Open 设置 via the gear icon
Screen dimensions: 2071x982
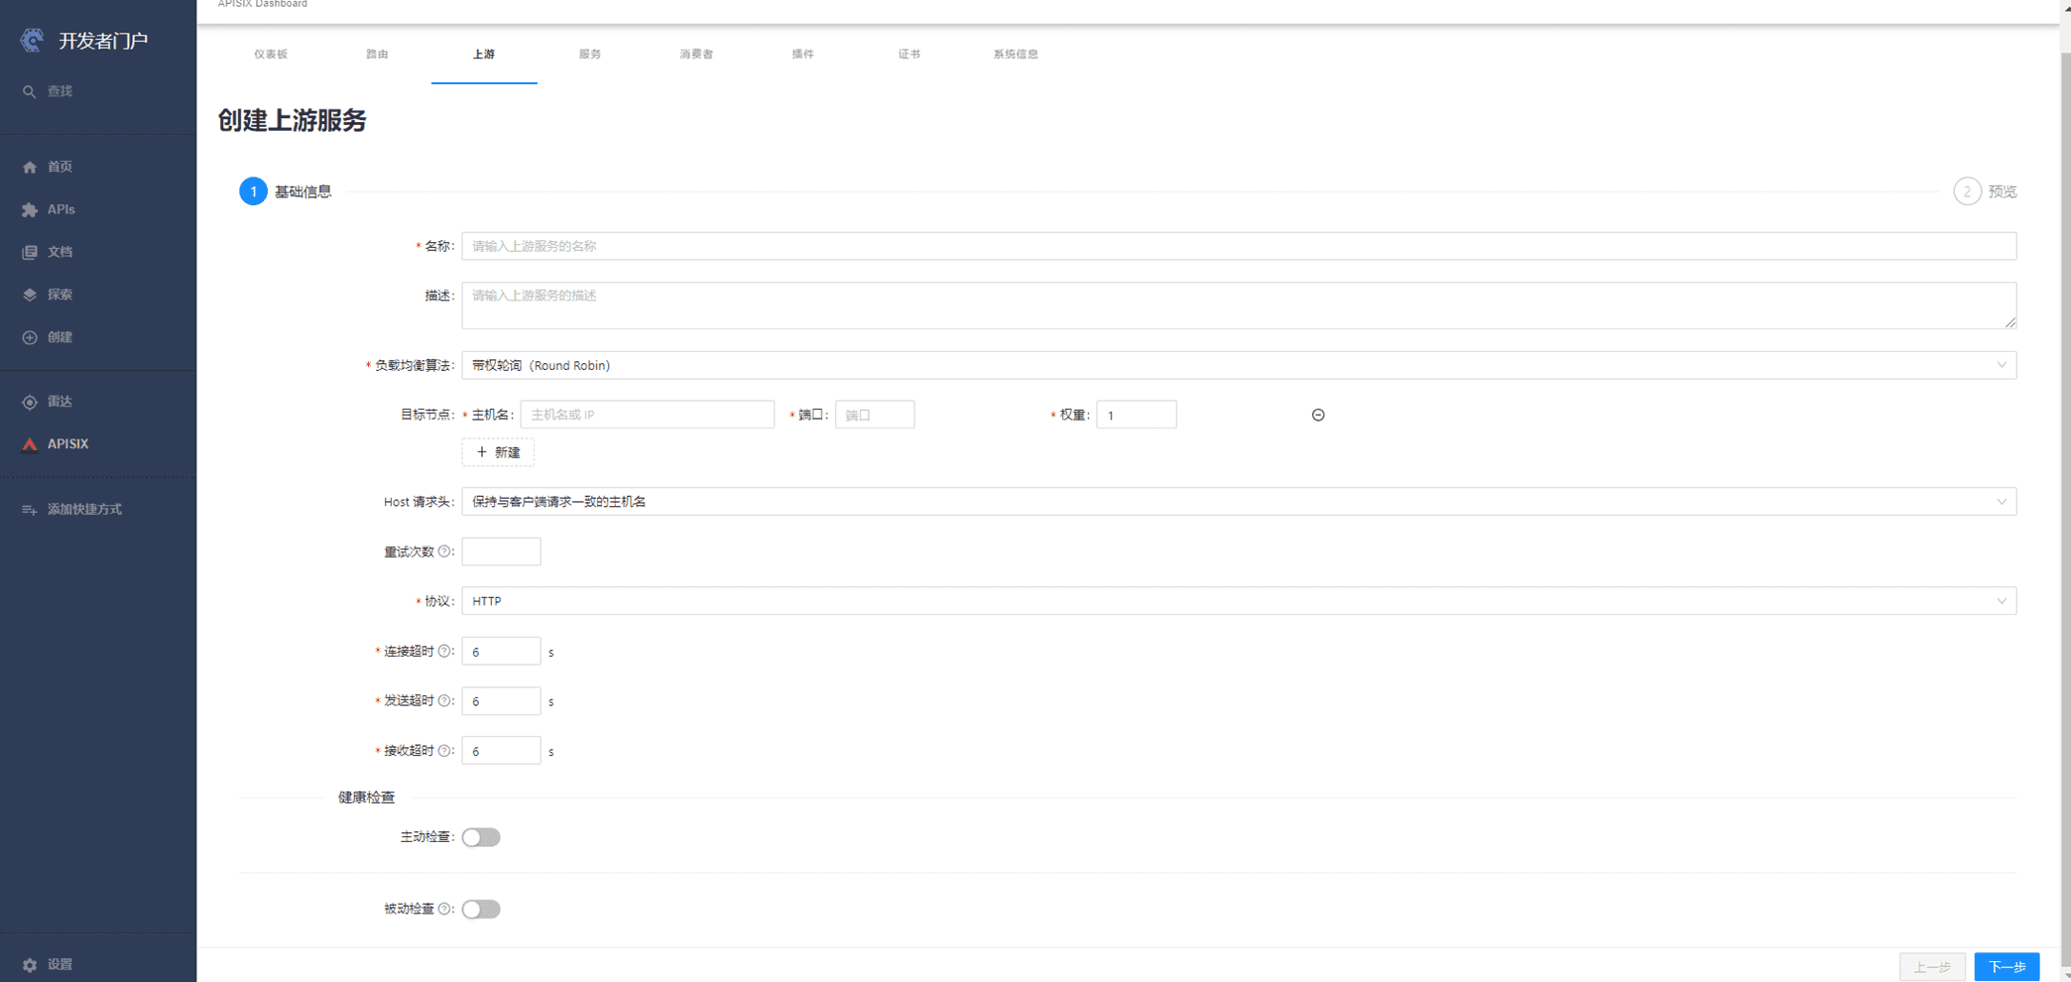coord(30,965)
